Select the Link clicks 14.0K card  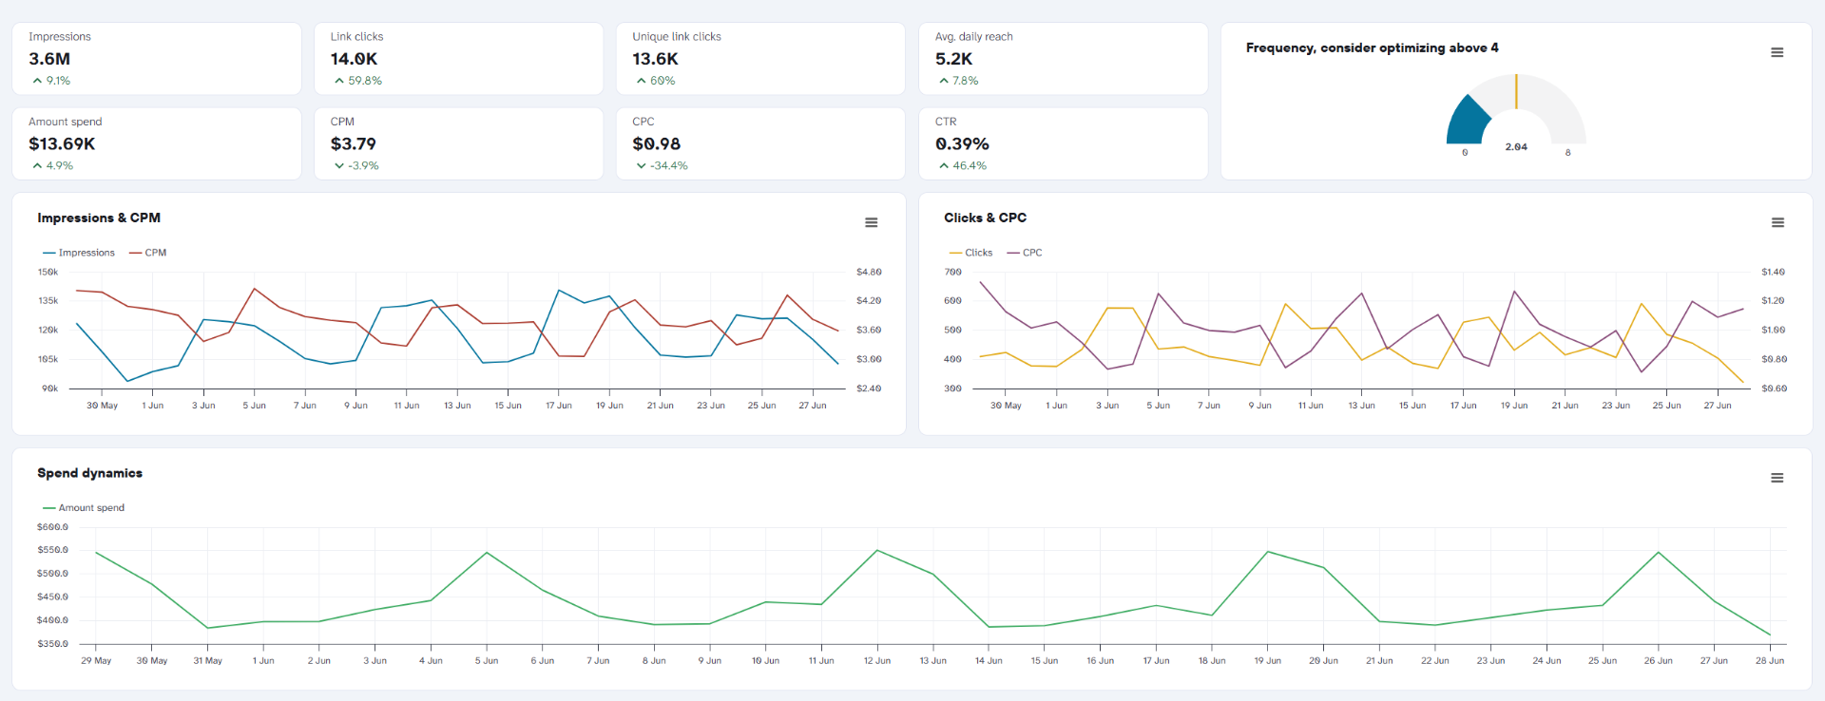click(x=459, y=59)
